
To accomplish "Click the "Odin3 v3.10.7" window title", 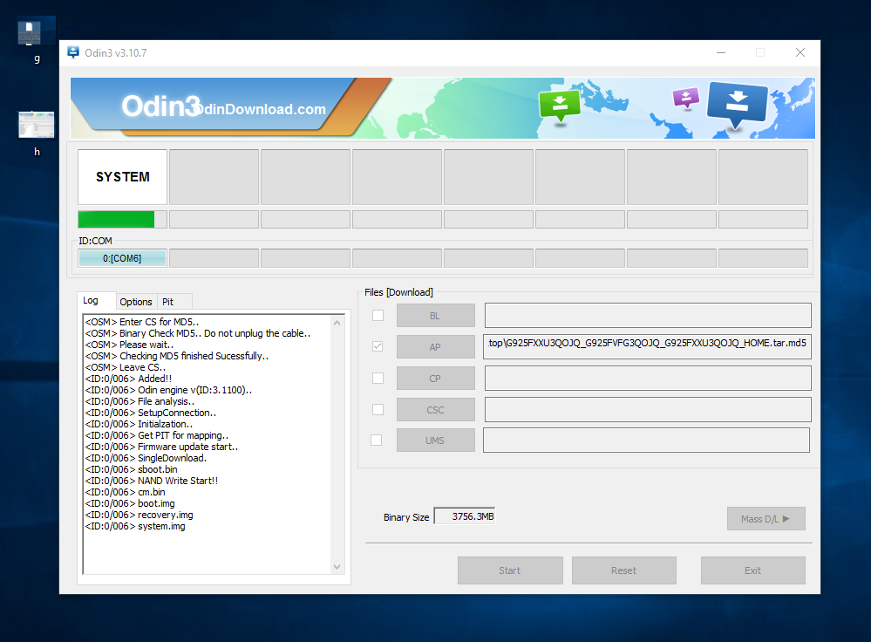I will [x=116, y=53].
